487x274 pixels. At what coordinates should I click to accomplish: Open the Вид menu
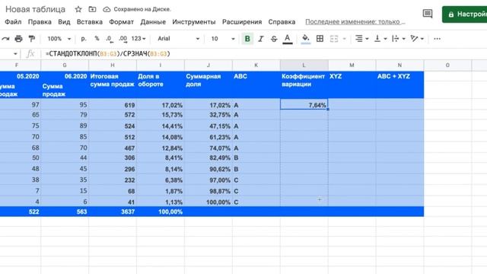tap(64, 22)
